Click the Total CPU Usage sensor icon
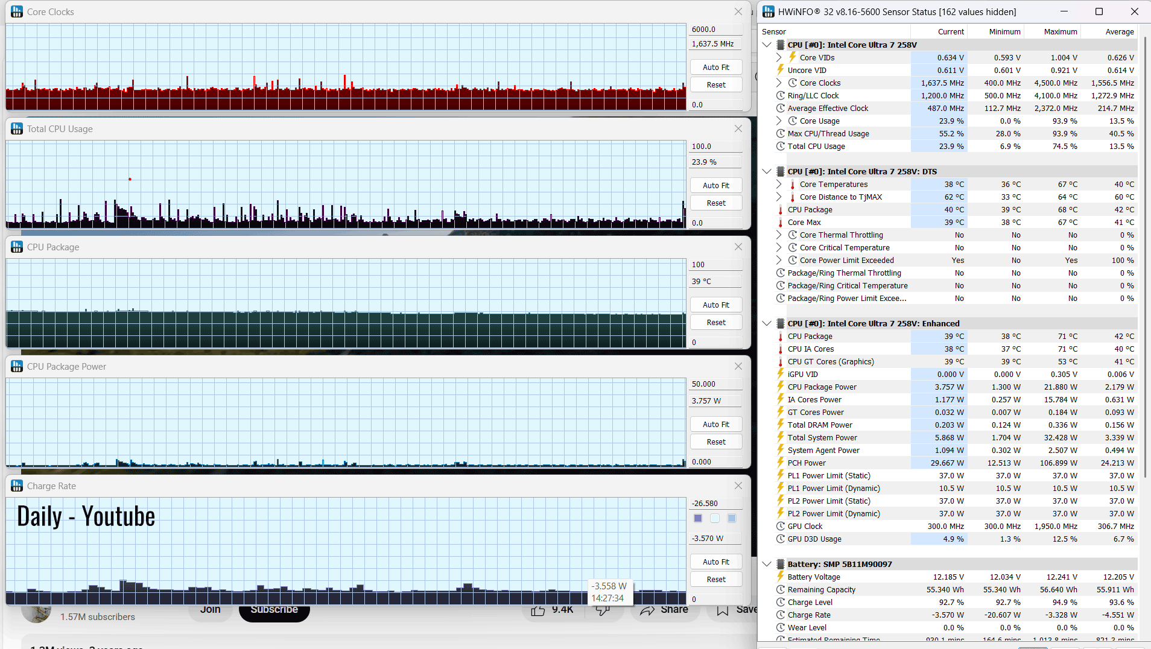This screenshot has height=649, width=1151. 781,146
